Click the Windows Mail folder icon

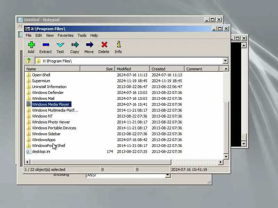pos(28,98)
